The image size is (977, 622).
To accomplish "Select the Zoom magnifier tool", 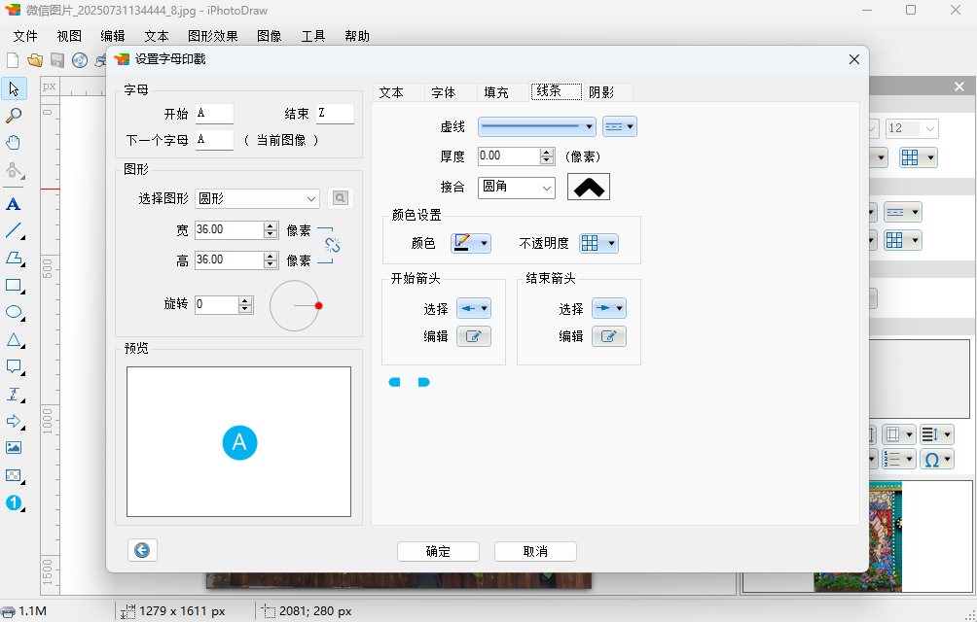I will pyautogui.click(x=14, y=116).
